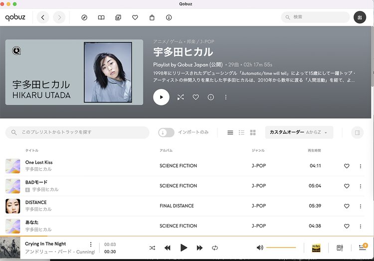The image size is (374, 261).
Task: Open playlist more options in header
Action: pos(226,97)
